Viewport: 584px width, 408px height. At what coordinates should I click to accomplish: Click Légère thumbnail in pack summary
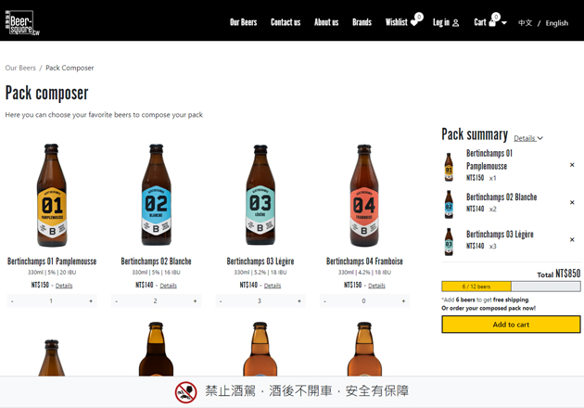tap(449, 242)
